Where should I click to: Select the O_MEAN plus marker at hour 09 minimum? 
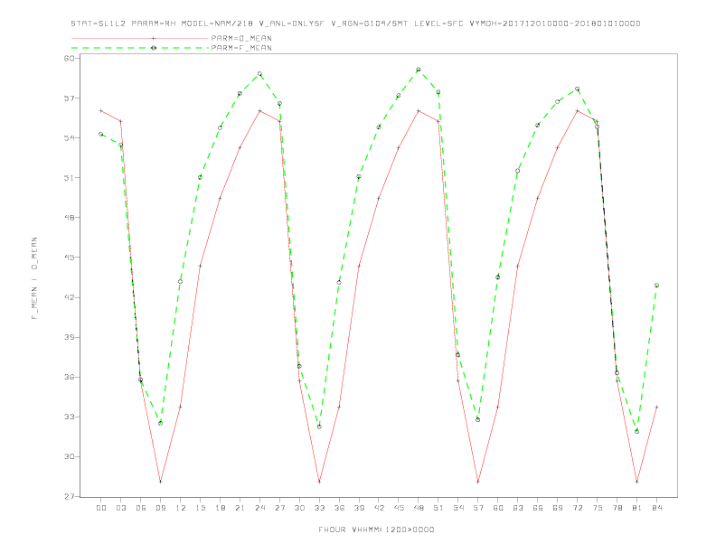(160, 482)
